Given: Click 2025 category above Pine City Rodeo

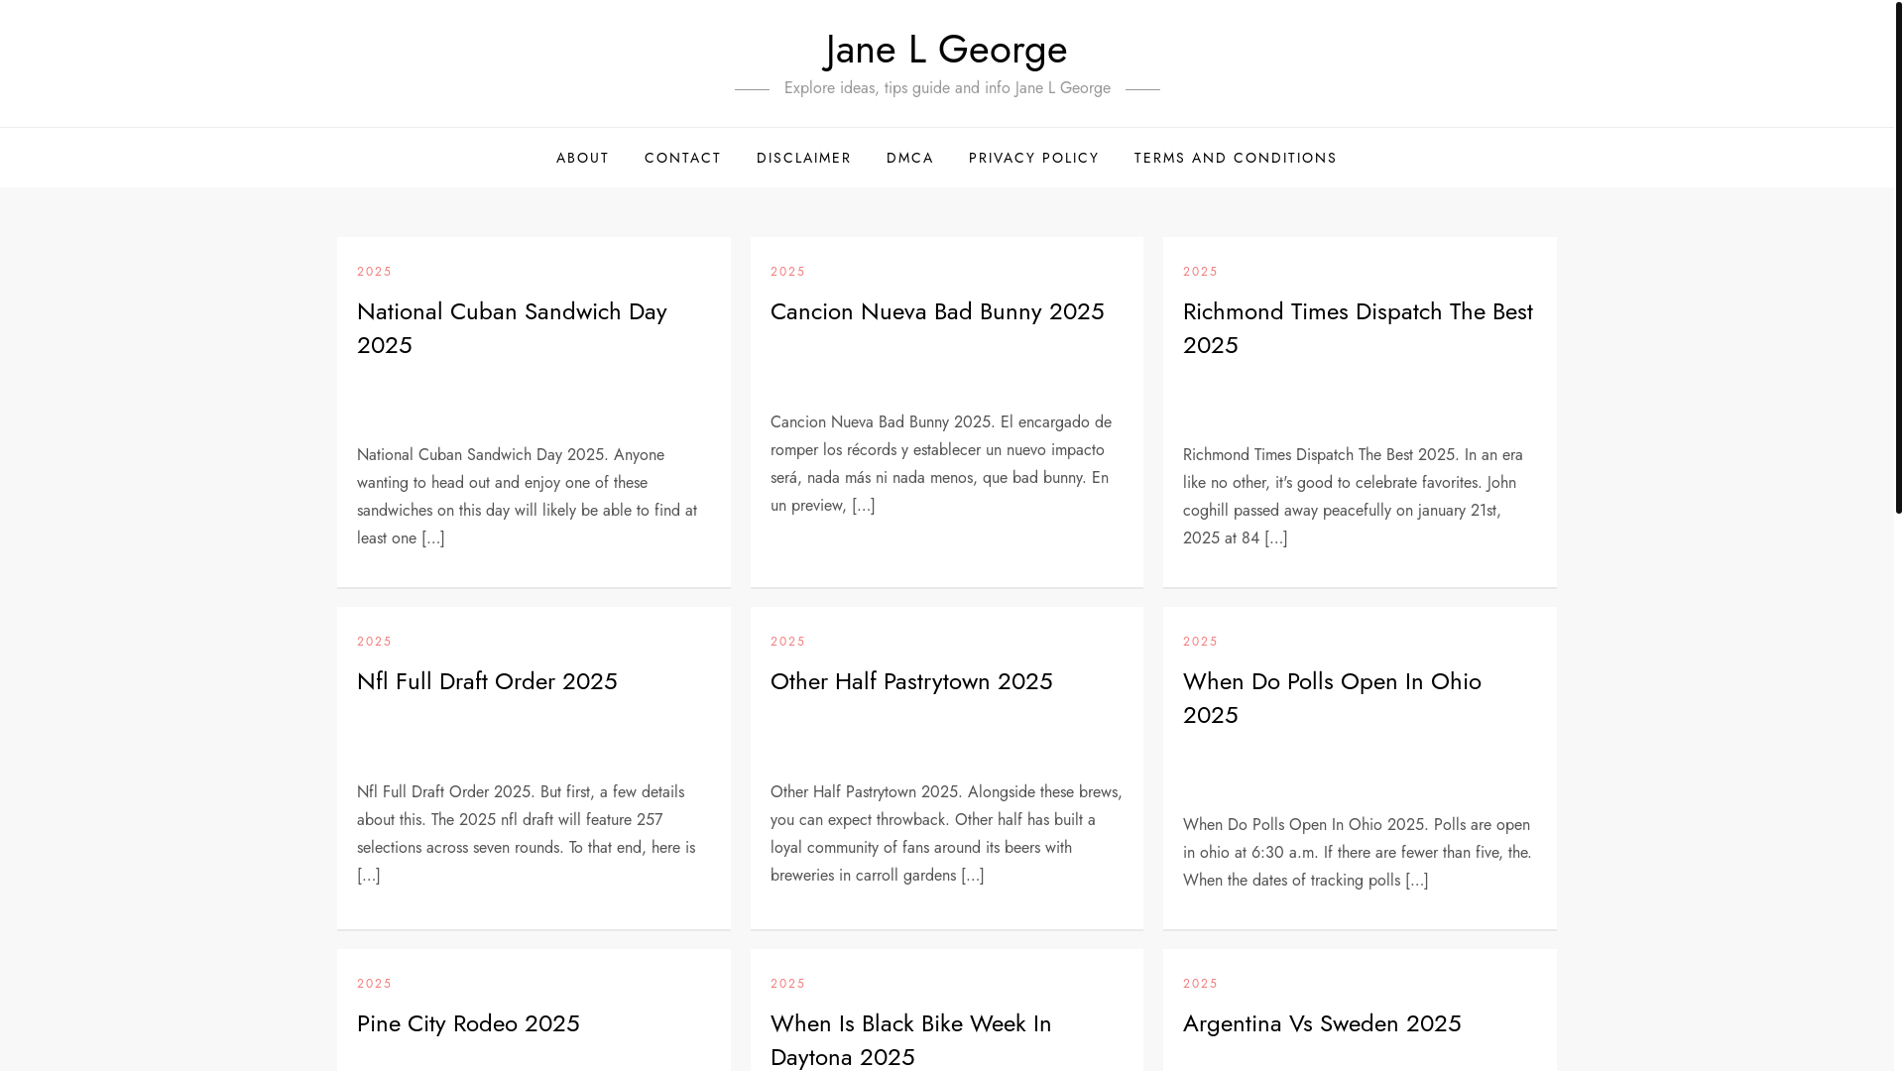Looking at the screenshot, I should [375, 984].
